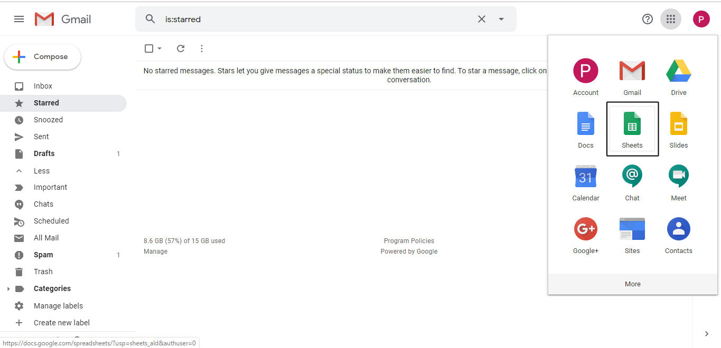The height and width of the screenshot is (348, 721).
Task: Refresh the message list
Action: pos(181,49)
